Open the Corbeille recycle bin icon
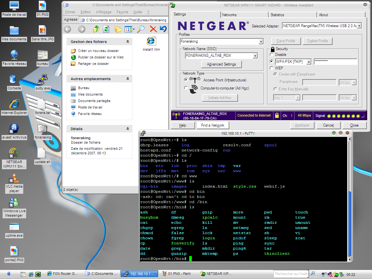Screen dimensions: 372x279 (x=13, y=79)
